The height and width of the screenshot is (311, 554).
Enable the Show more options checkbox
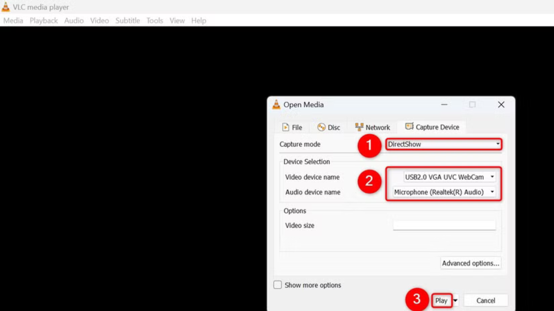click(277, 285)
